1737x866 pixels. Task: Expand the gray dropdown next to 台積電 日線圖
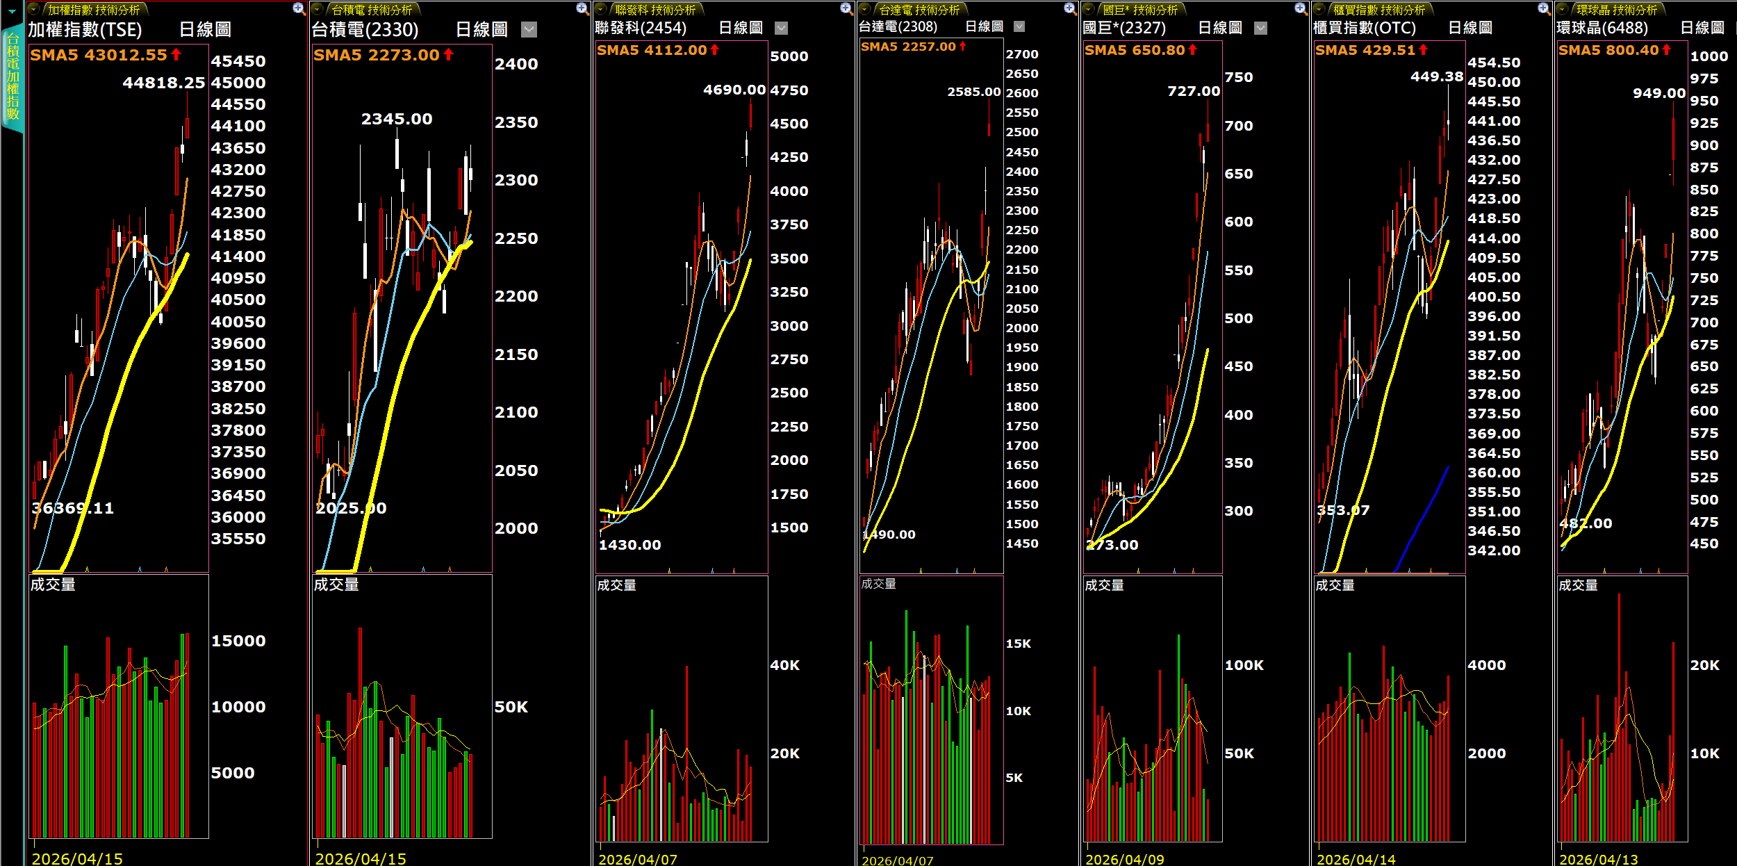coord(529,29)
